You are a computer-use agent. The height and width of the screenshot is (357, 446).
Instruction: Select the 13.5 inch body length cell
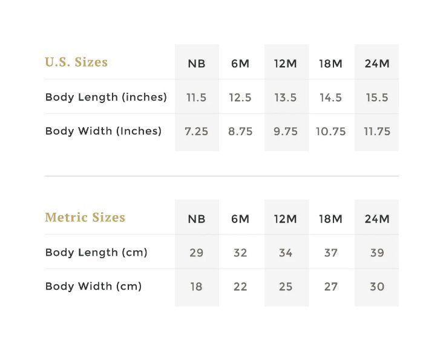tap(286, 98)
